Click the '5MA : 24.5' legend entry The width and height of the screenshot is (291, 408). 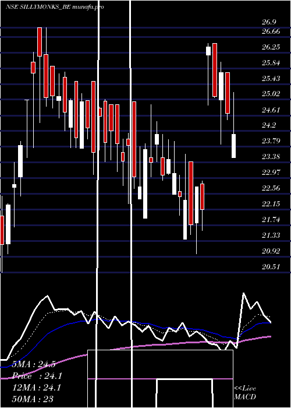point(34,364)
